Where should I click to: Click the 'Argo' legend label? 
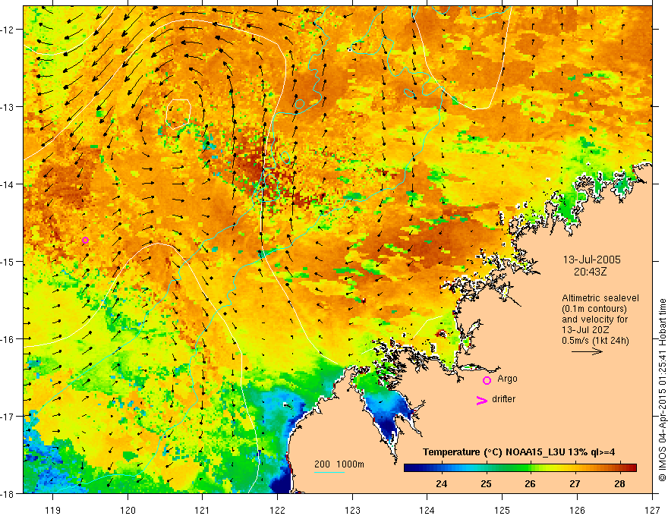507,379
